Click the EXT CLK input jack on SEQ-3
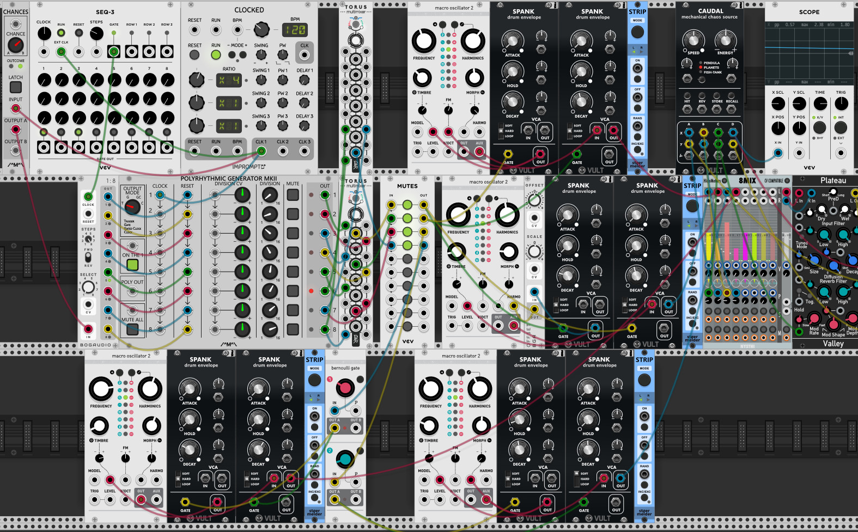The width and height of the screenshot is (858, 532). (61, 52)
